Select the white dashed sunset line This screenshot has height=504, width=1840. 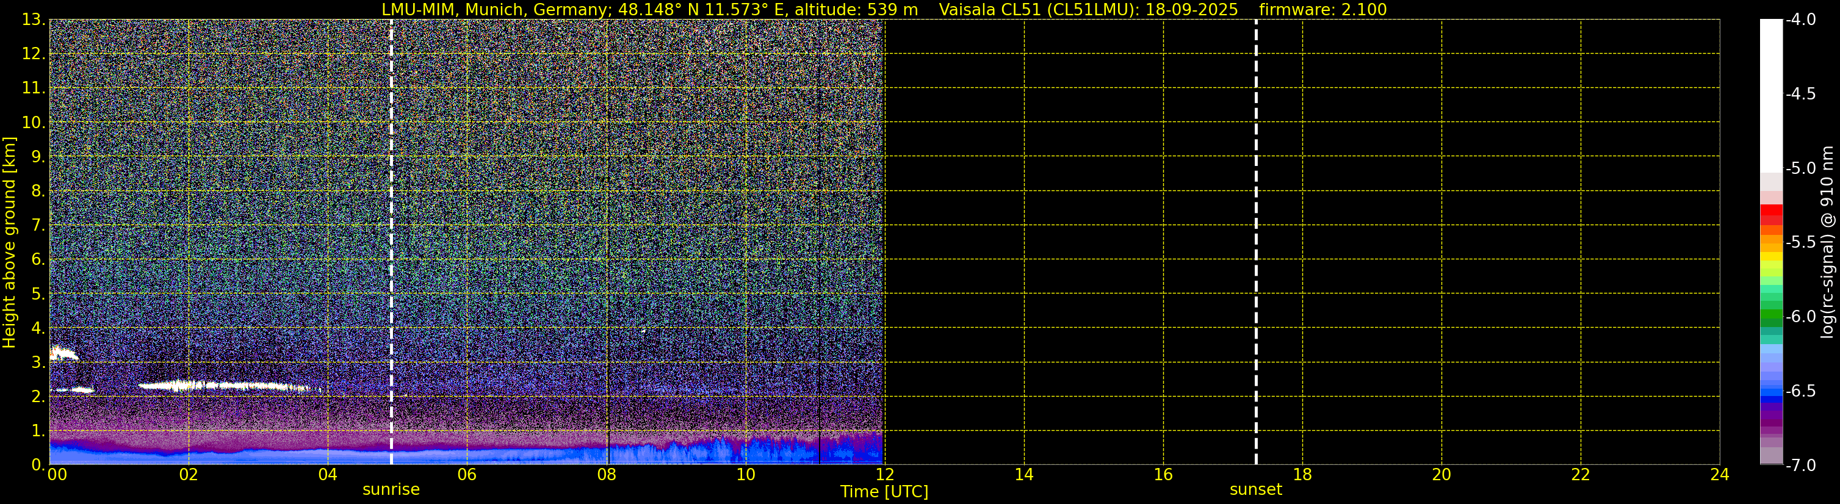pos(1256,242)
